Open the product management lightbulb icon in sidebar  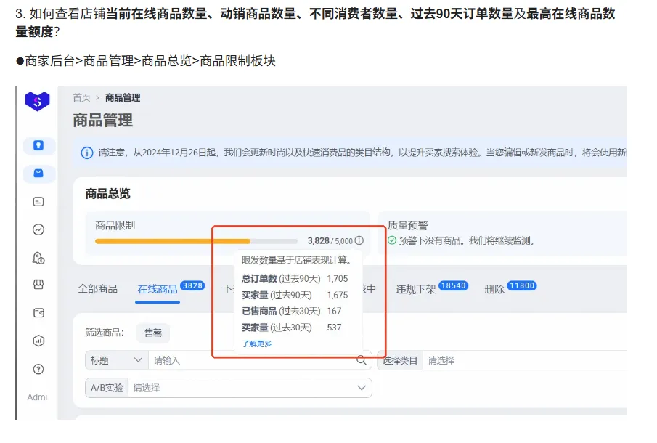[38, 146]
